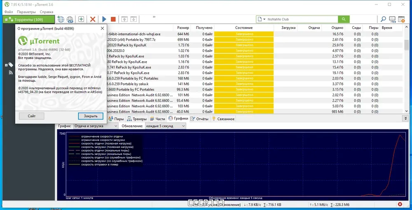Switch to the Трекеры tab
Viewport: 412px width, 210px height.
pos(136,119)
